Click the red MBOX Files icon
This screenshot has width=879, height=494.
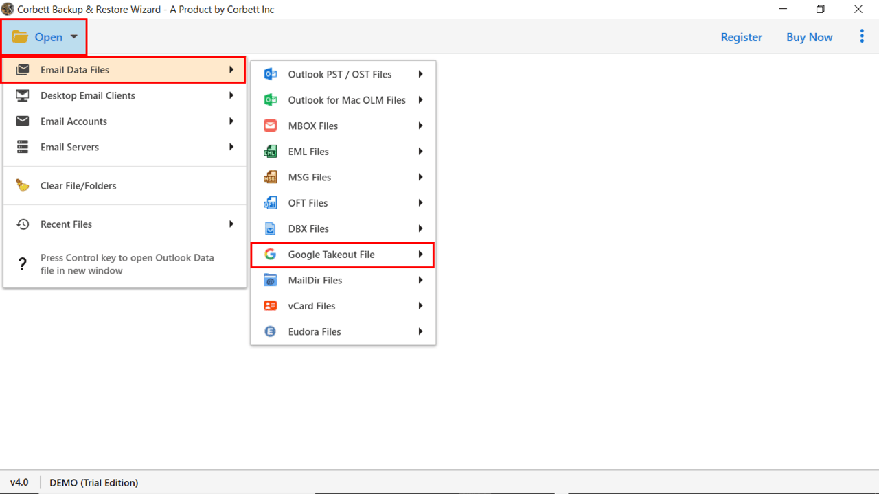[271, 126]
